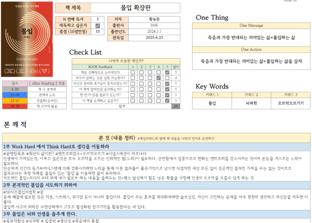Select the 키워드 2 header cell

pos(251,95)
